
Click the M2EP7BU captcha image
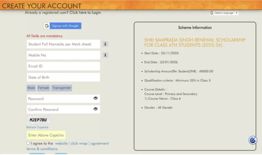click(x=38, y=120)
